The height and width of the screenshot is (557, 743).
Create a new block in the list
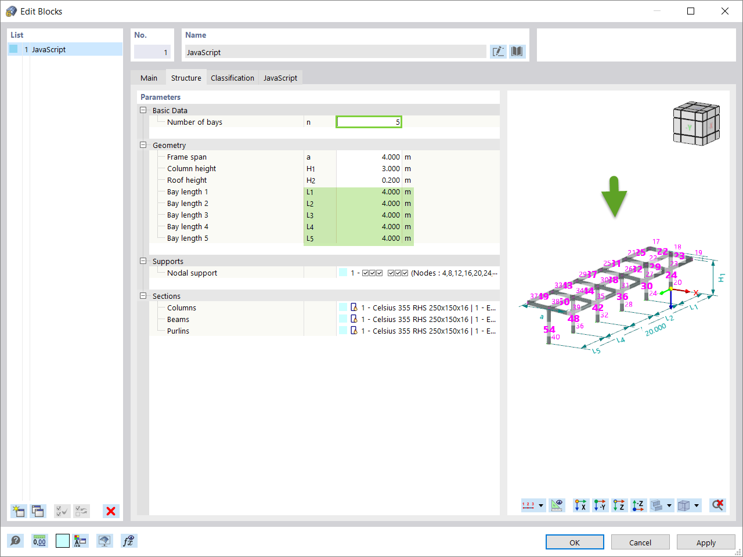point(18,511)
